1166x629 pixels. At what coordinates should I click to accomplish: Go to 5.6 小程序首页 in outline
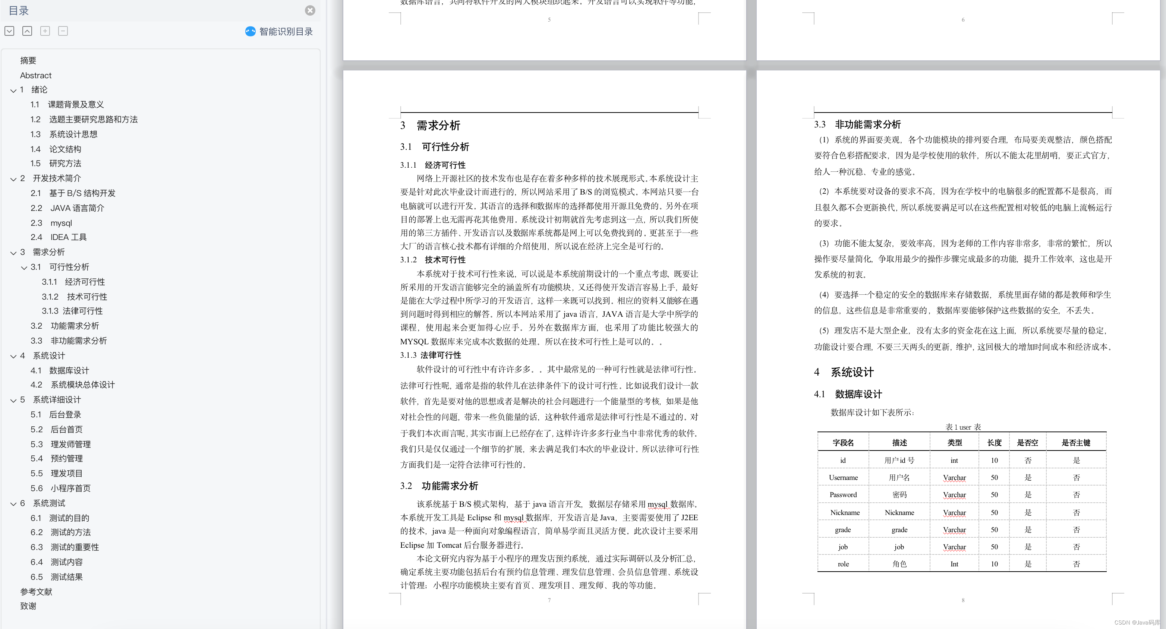tap(61, 488)
